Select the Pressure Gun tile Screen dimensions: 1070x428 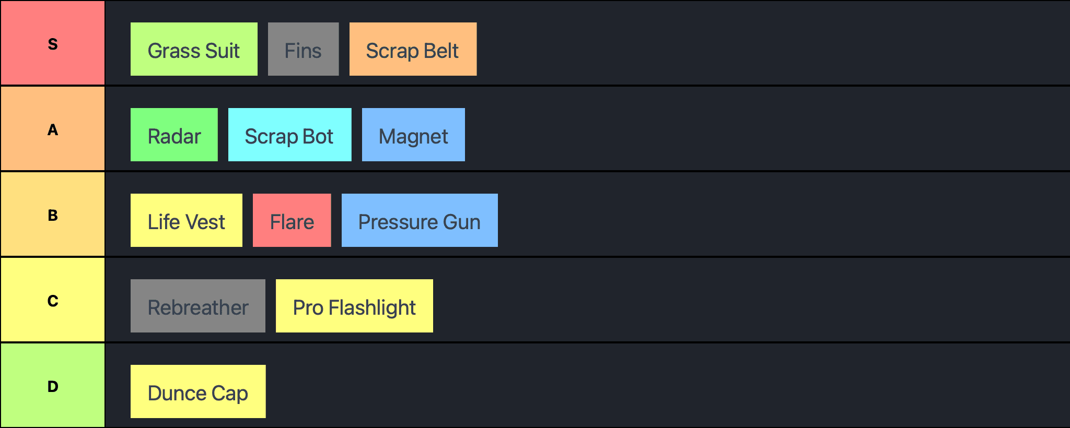(420, 220)
